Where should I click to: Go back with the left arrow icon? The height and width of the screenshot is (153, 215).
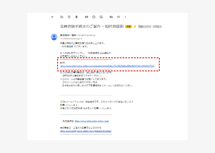click(52, 17)
